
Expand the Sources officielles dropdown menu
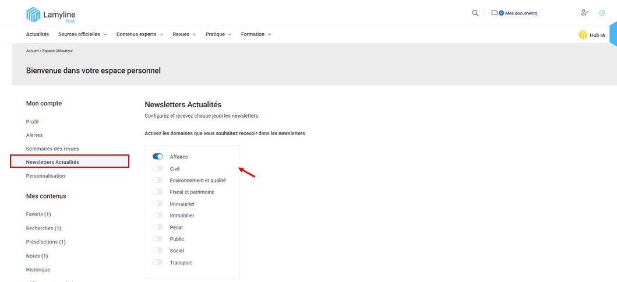[x=82, y=34]
